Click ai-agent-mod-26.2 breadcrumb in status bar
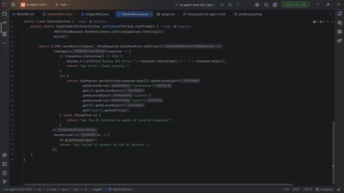 pos(17,189)
